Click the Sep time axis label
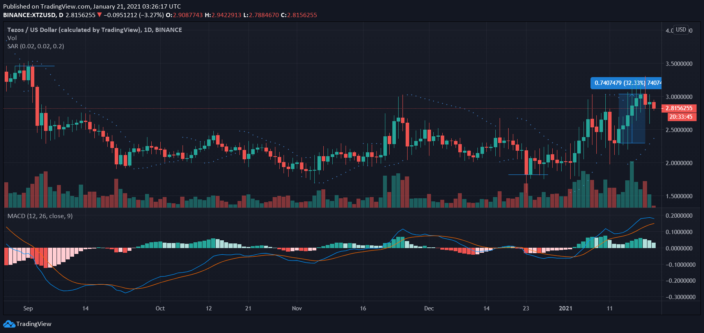Image resolution: width=704 pixels, height=333 pixels. point(28,308)
